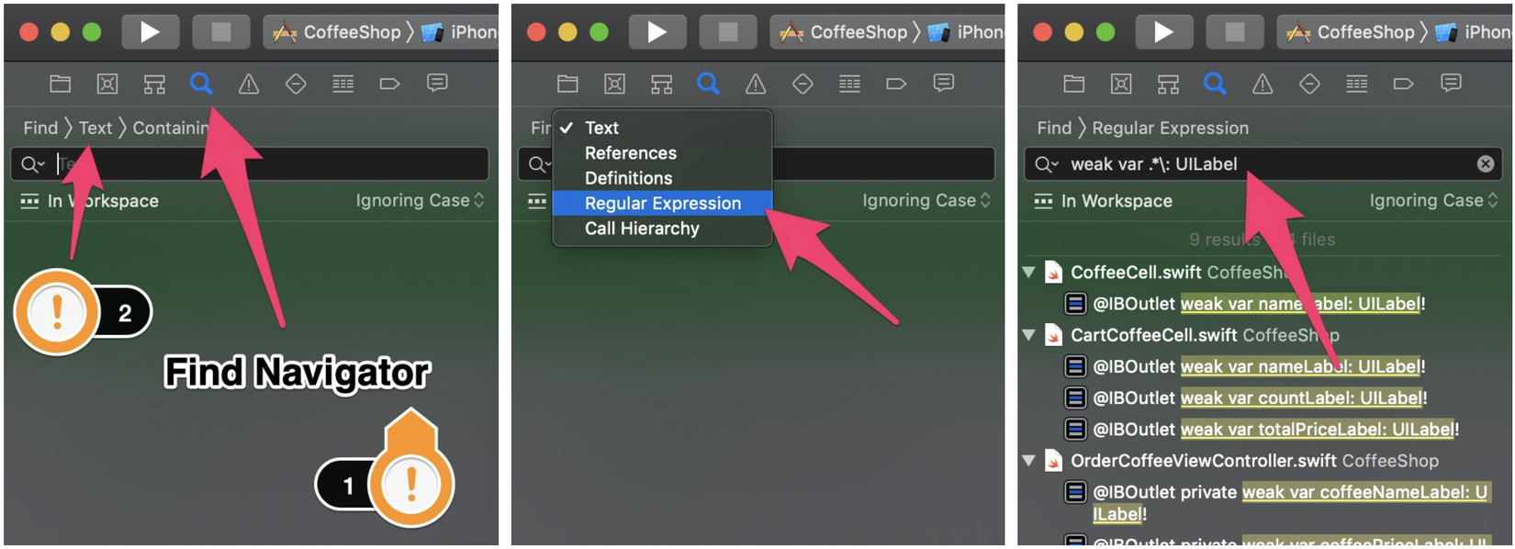Open Source Control navigator in left panel
1515x549 pixels.
107,84
